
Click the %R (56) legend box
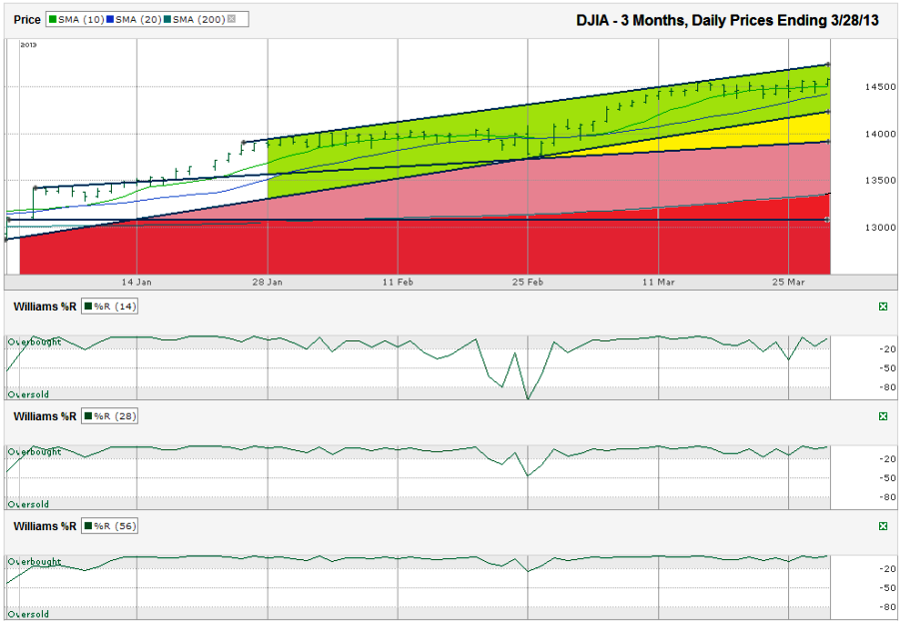[x=110, y=526]
